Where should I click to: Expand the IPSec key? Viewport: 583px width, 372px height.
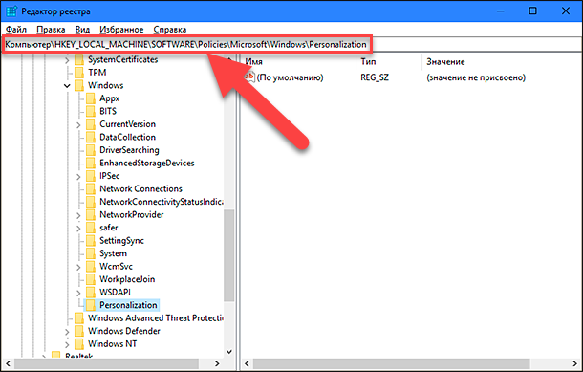pos(78,177)
